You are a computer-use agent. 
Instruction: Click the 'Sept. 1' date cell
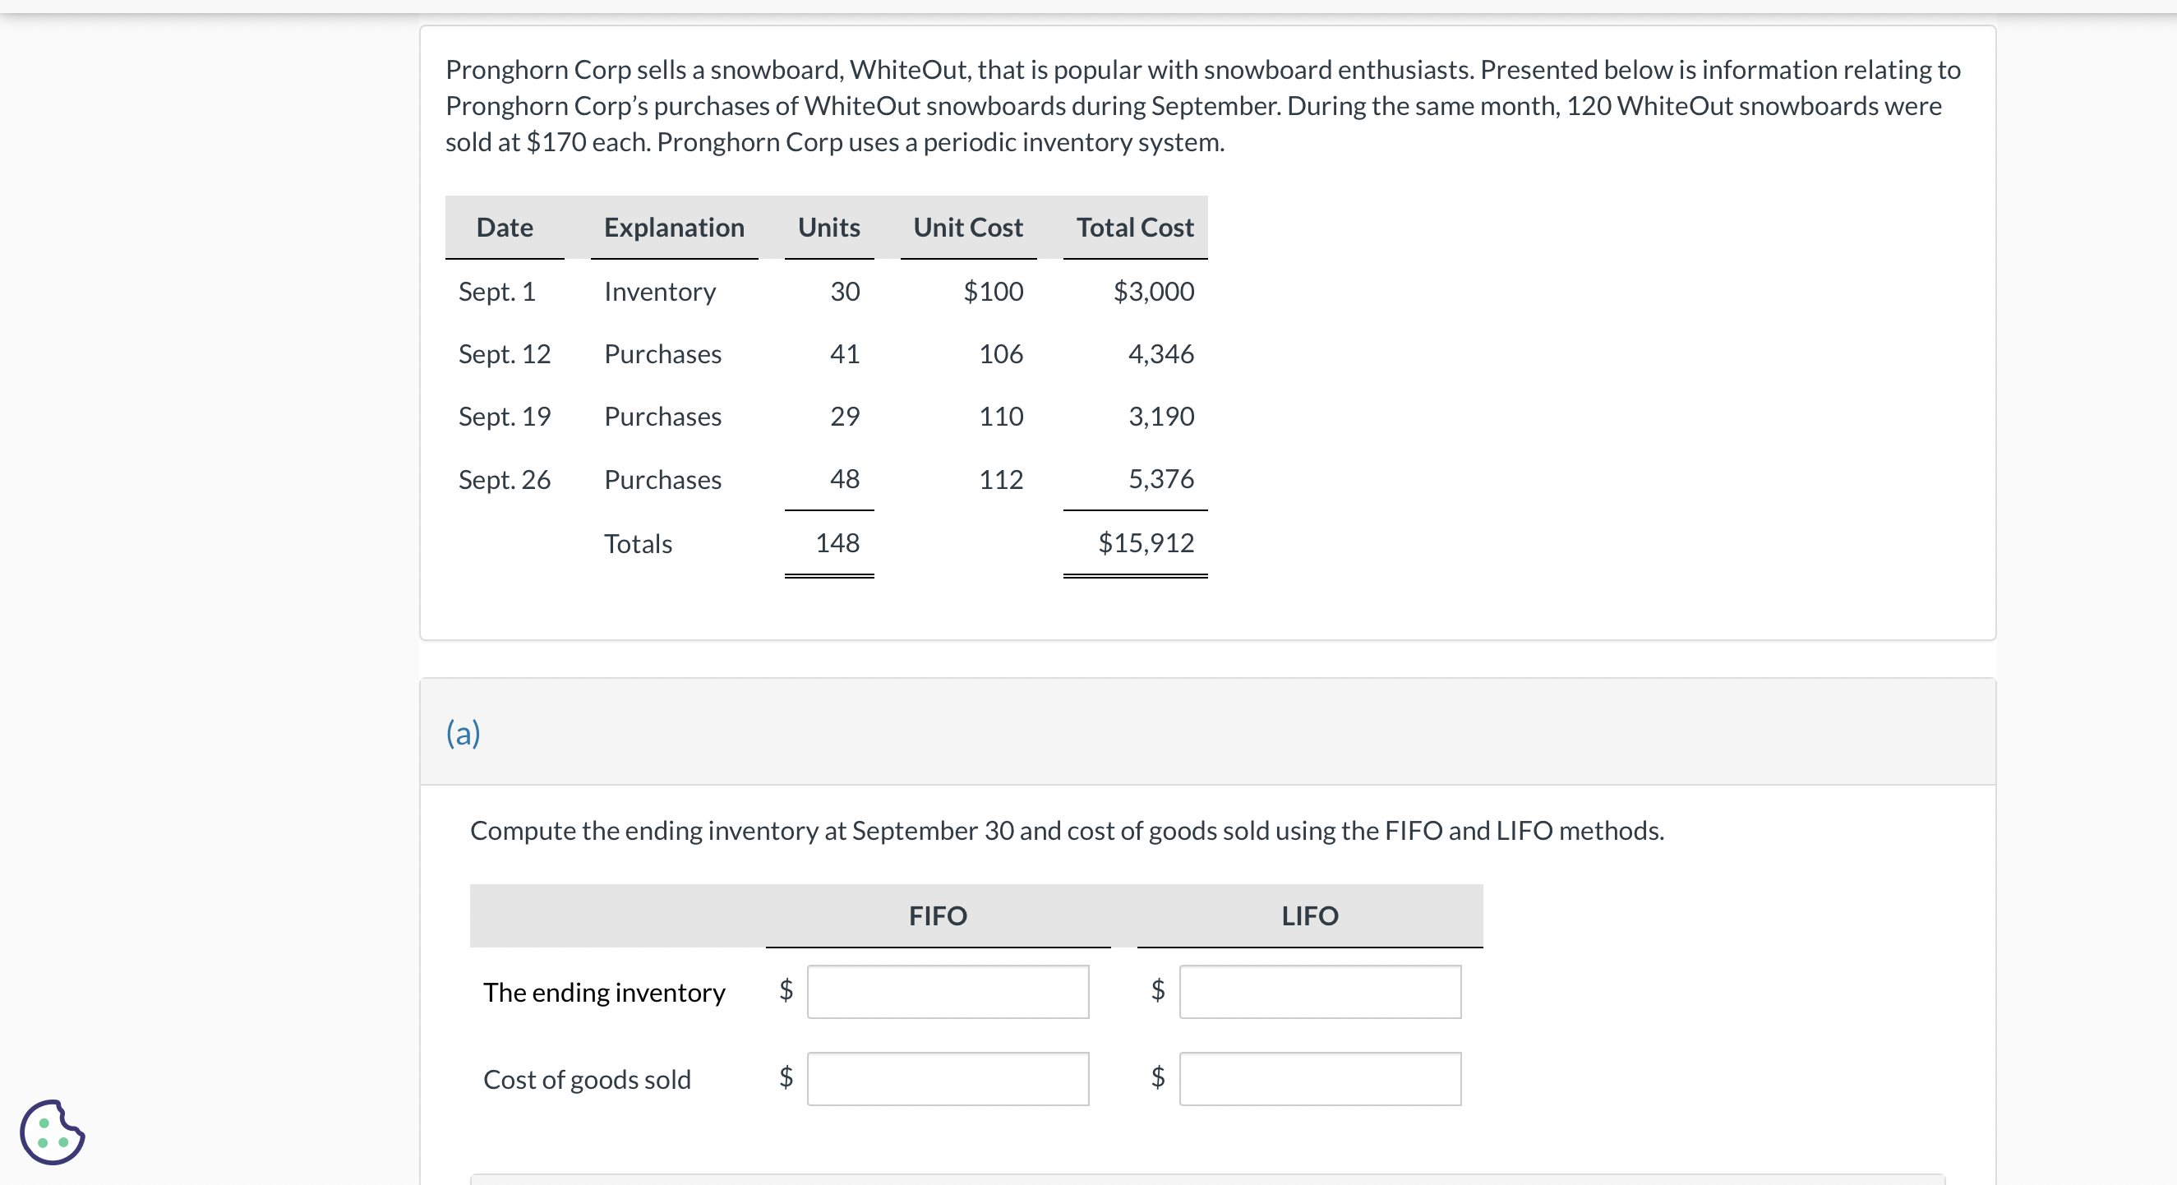pyautogui.click(x=497, y=291)
